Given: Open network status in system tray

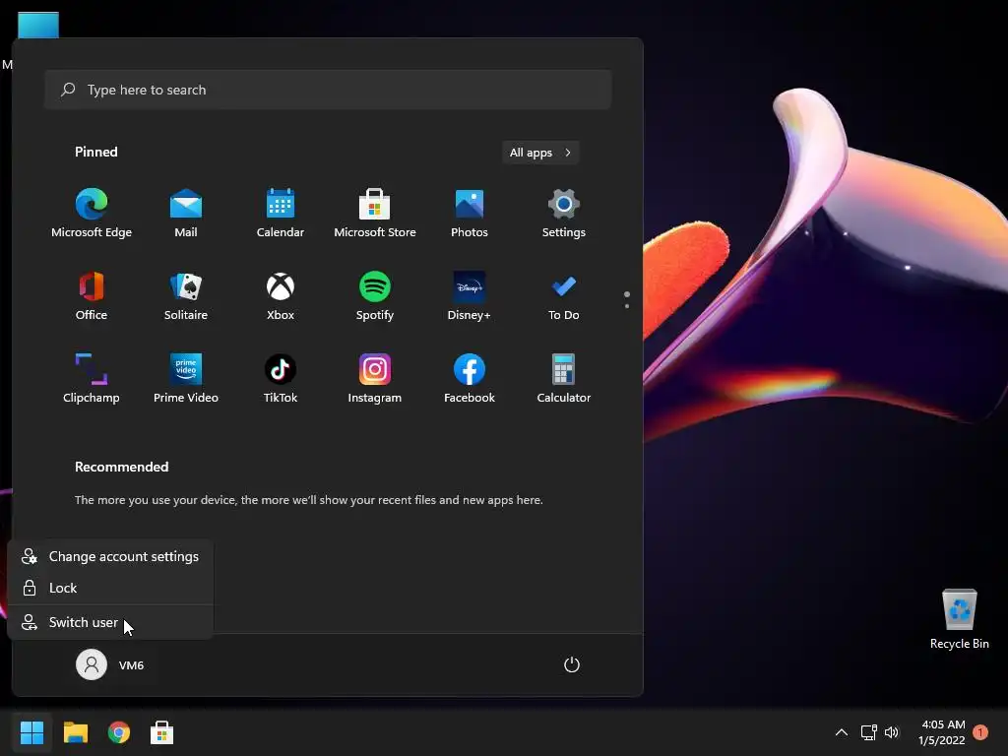Looking at the screenshot, I should (x=868, y=732).
